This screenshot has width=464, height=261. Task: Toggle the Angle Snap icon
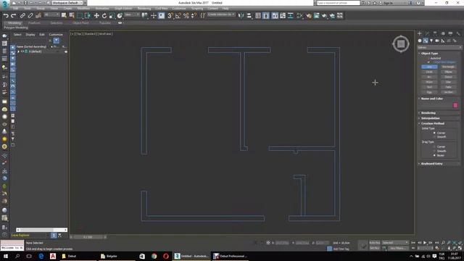[x=178, y=16]
